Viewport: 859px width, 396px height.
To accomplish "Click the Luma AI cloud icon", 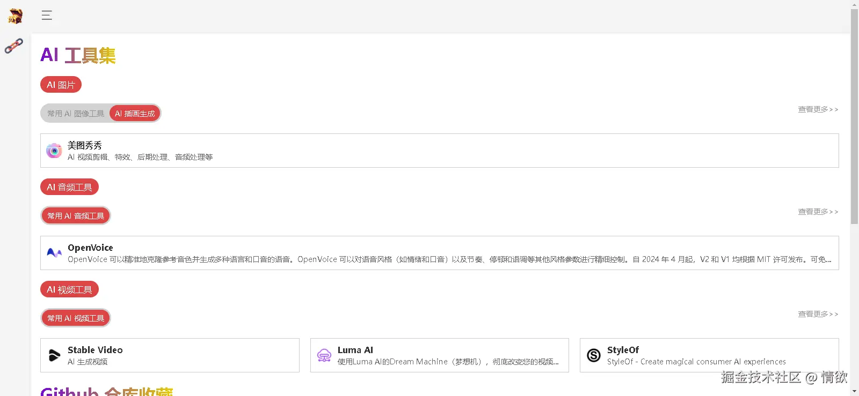I will pos(324,355).
